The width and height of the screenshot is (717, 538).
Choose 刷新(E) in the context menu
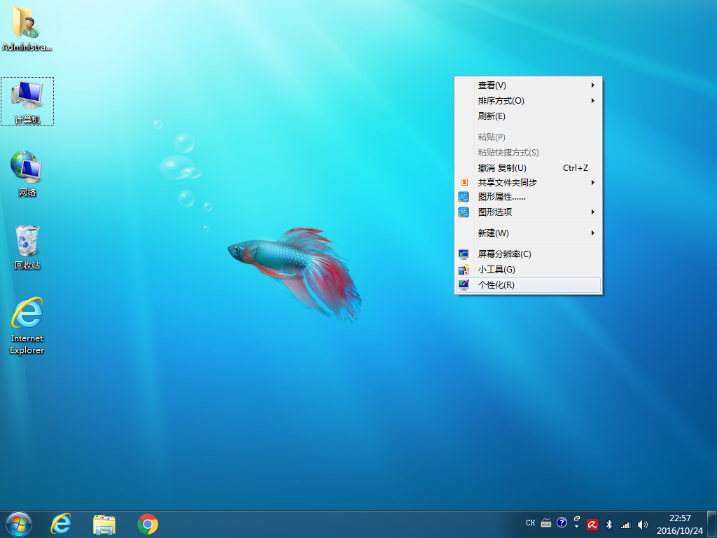(x=492, y=116)
